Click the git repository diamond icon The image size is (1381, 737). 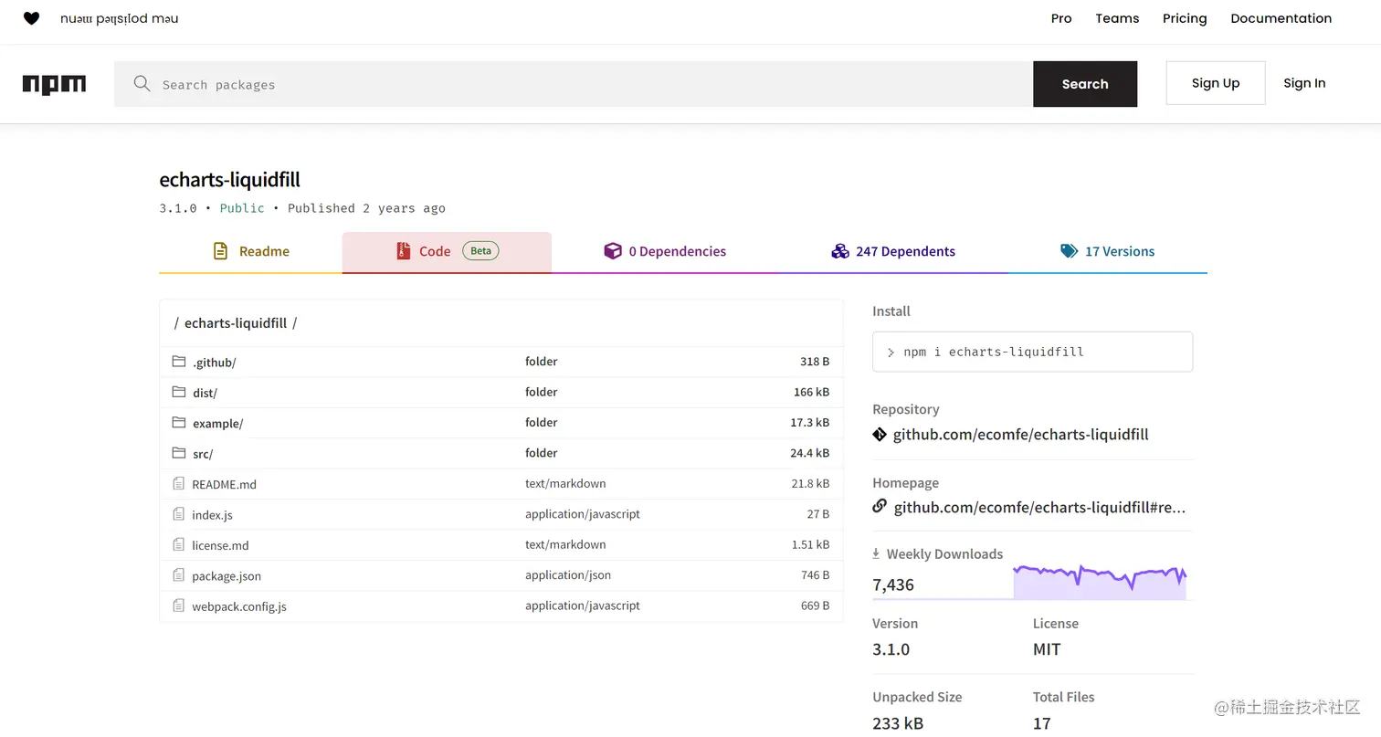pos(880,435)
